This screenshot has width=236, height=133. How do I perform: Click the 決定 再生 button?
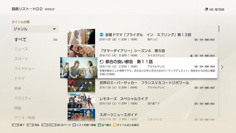(x=33, y=125)
